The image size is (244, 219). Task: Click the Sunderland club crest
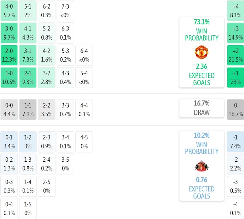pos(201,166)
